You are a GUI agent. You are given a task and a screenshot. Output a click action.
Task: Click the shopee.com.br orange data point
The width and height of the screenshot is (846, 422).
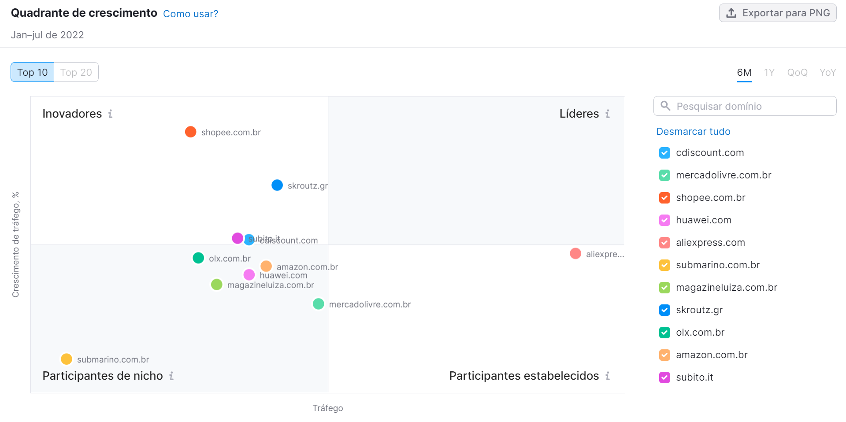click(x=190, y=132)
